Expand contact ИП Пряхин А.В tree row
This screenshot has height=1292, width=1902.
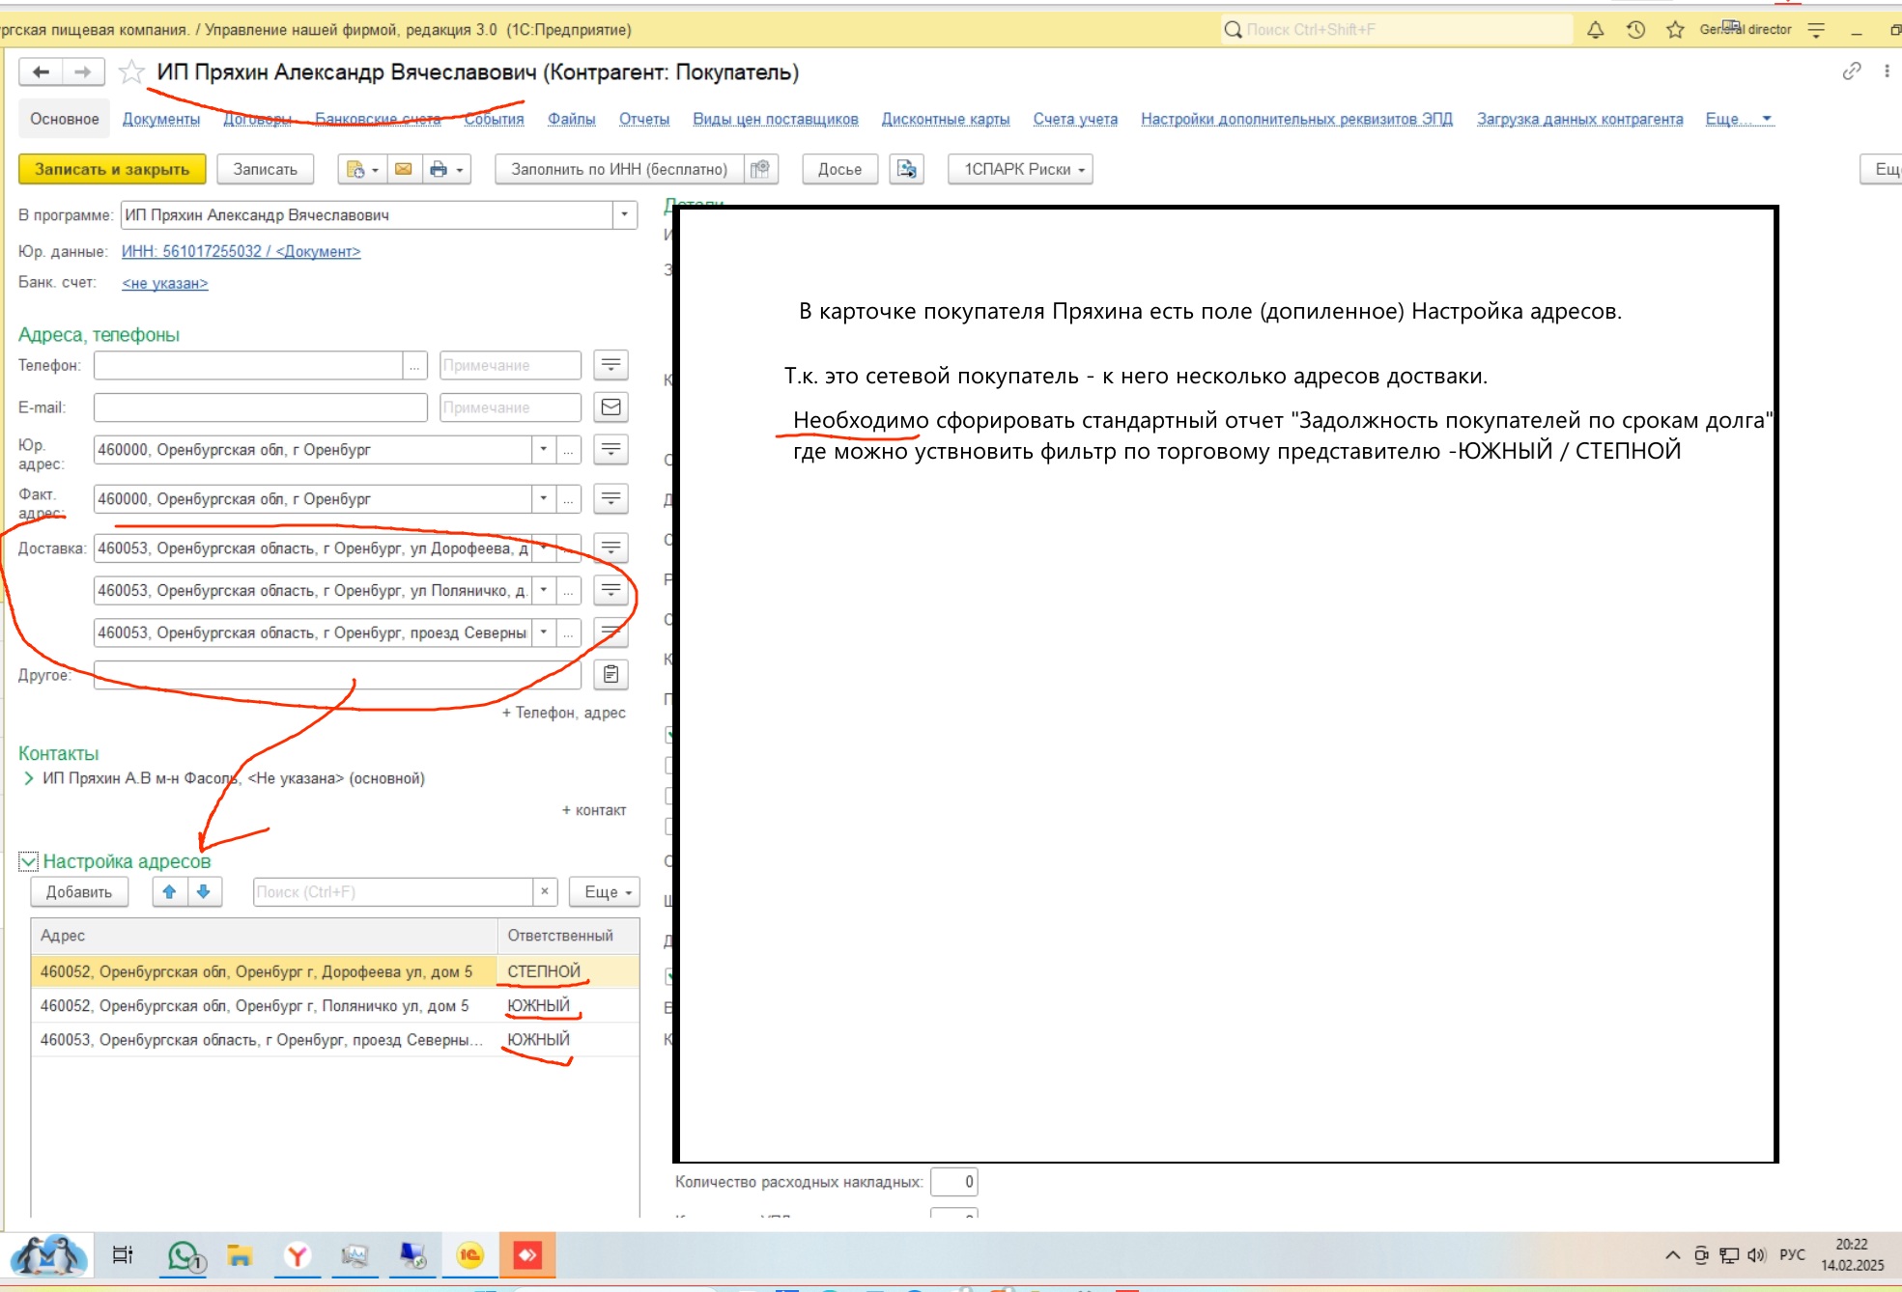click(x=28, y=778)
